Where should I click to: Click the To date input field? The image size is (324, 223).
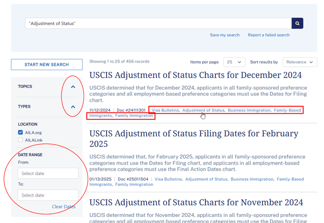[x=48, y=195]
